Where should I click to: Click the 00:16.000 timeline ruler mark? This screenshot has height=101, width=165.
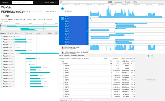[113, 5]
